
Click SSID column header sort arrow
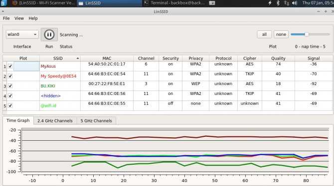(78, 58)
